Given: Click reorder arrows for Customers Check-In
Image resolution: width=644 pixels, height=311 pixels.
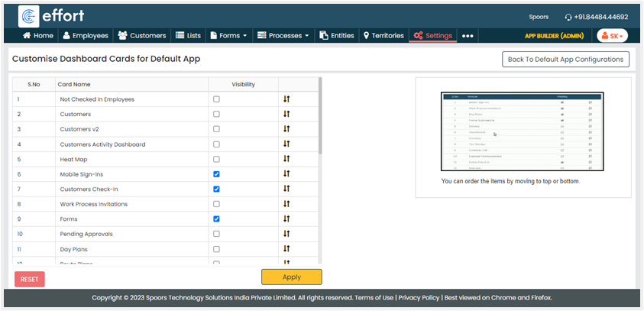Looking at the screenshot, I should 286,189.
